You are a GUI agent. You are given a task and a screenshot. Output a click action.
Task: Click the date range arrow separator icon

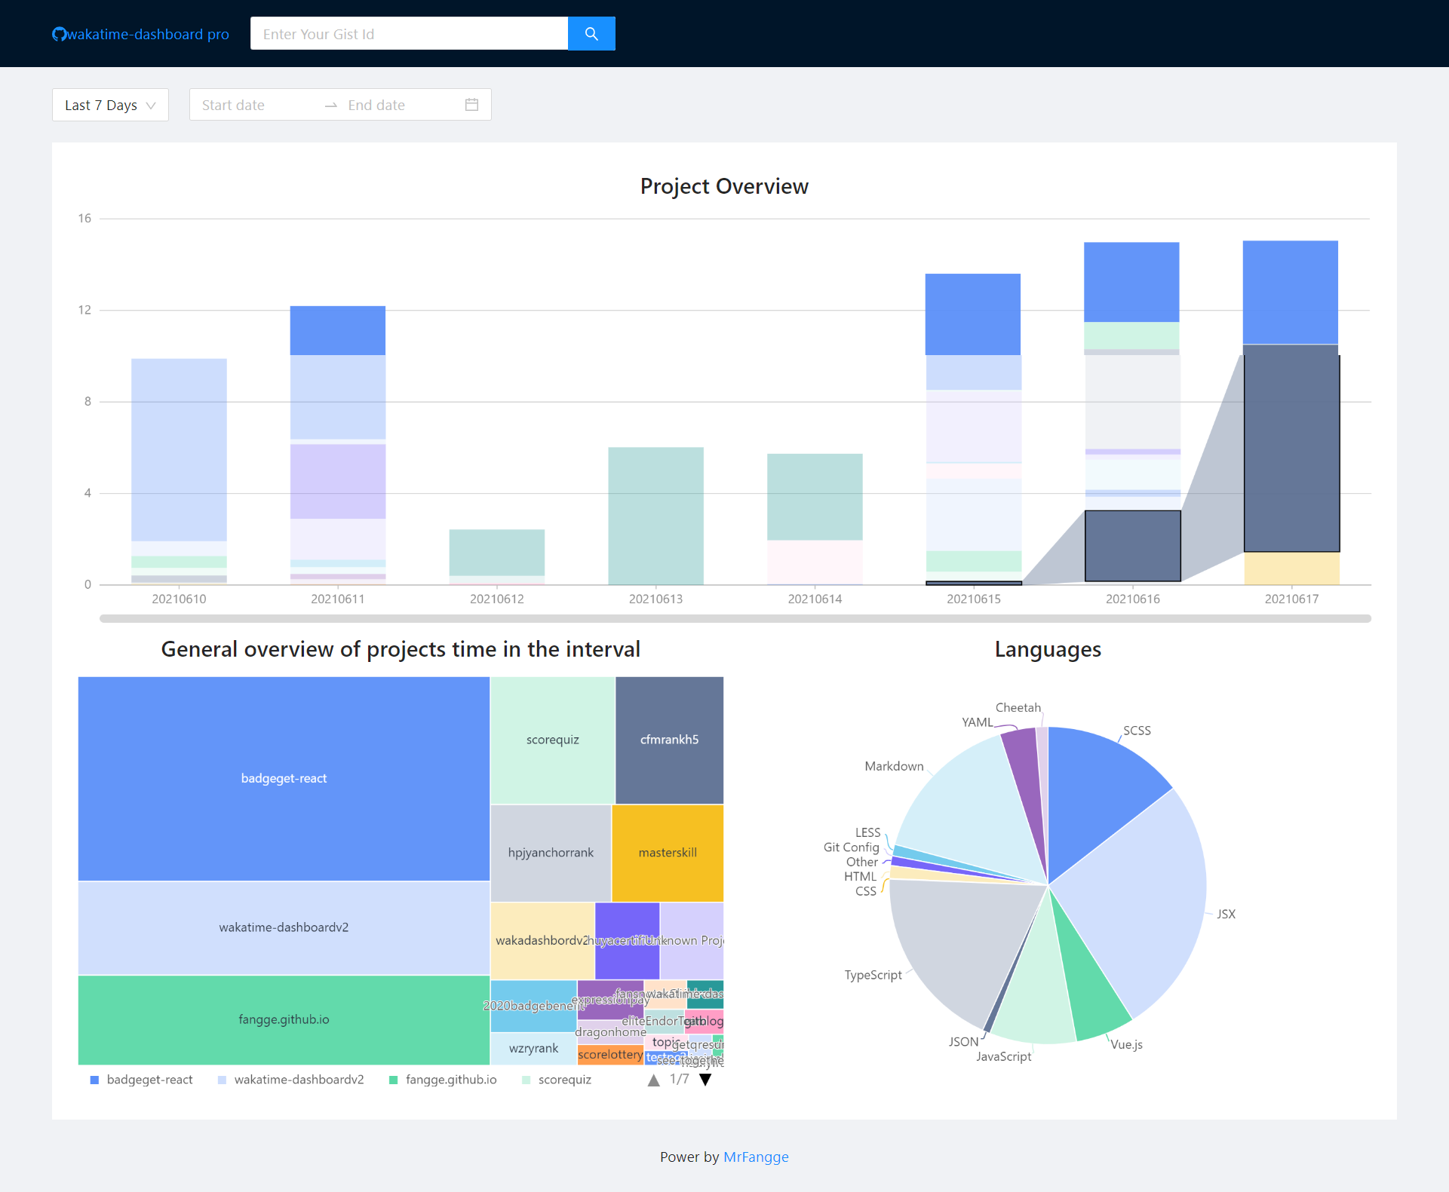(330, 106)
